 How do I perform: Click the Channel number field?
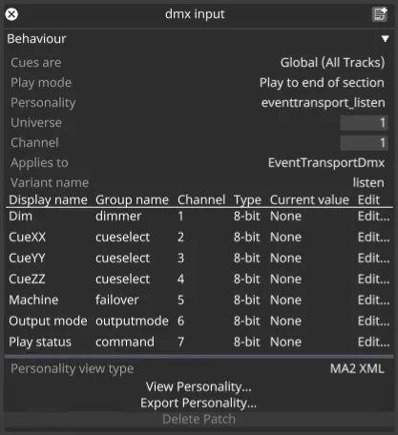tap(364, 143)
